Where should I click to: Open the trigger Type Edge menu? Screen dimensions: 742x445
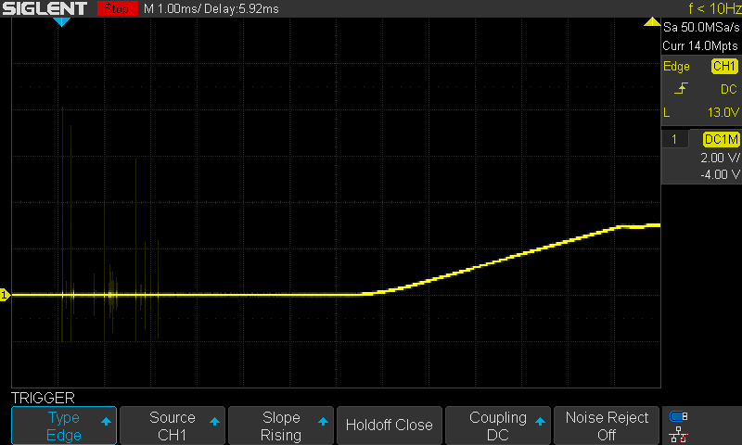pos(64,426)
